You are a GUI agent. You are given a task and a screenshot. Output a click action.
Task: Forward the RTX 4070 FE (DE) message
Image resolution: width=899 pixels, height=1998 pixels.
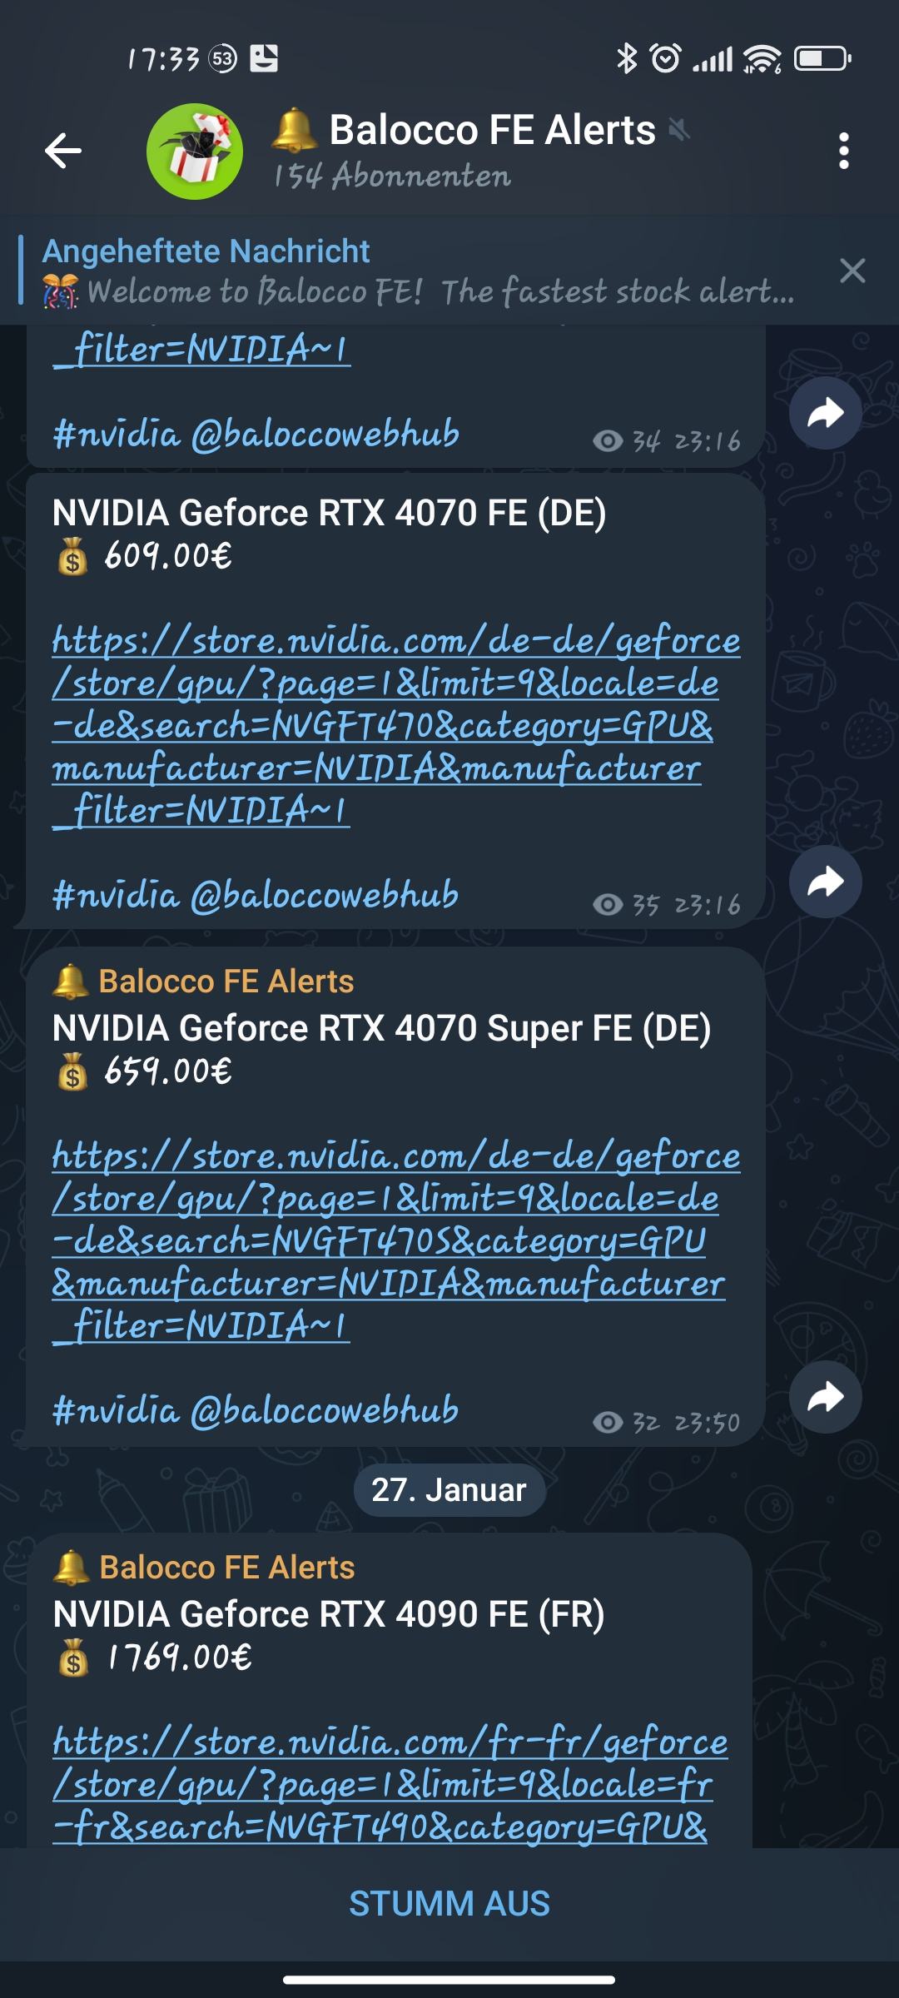coord(825,882)
